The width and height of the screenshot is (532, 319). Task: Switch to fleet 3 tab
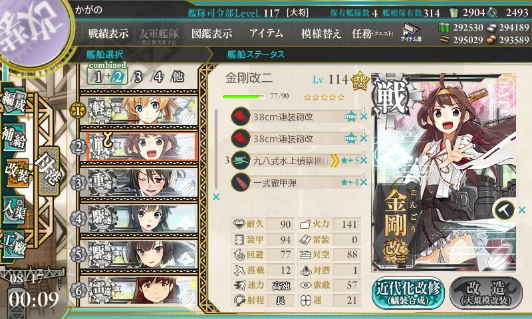click(x=138, y=77)
